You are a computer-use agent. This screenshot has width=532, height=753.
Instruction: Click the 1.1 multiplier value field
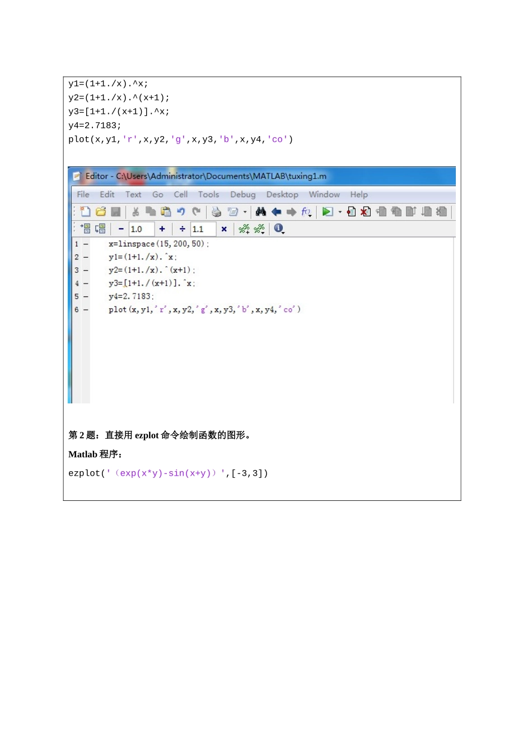click(203, 229)
